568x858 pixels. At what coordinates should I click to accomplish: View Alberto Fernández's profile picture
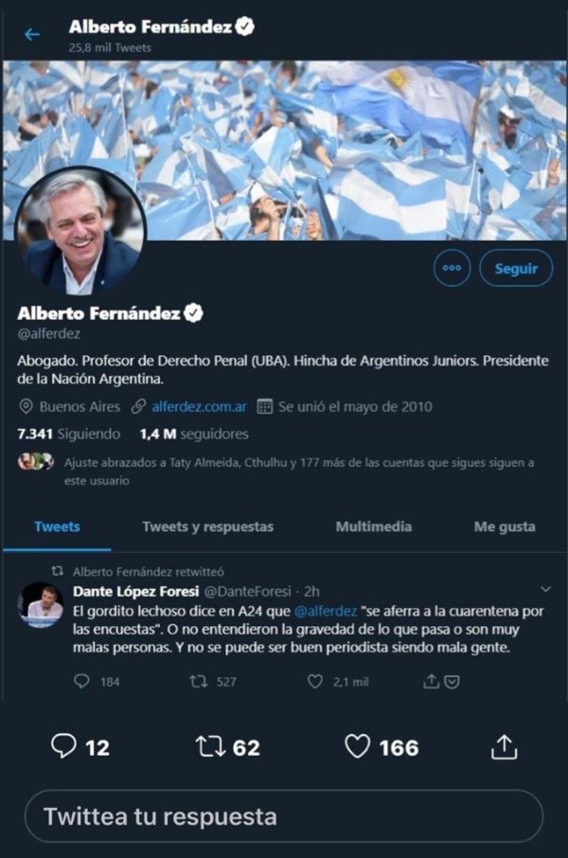pyautogui.click(x=80, y=231)
